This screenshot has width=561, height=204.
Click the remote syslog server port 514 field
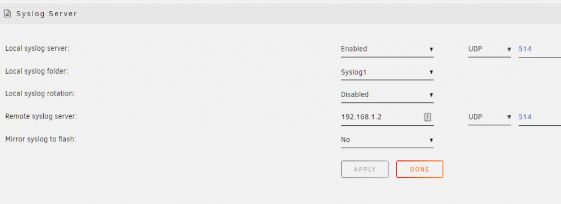[x=540, y=117]
